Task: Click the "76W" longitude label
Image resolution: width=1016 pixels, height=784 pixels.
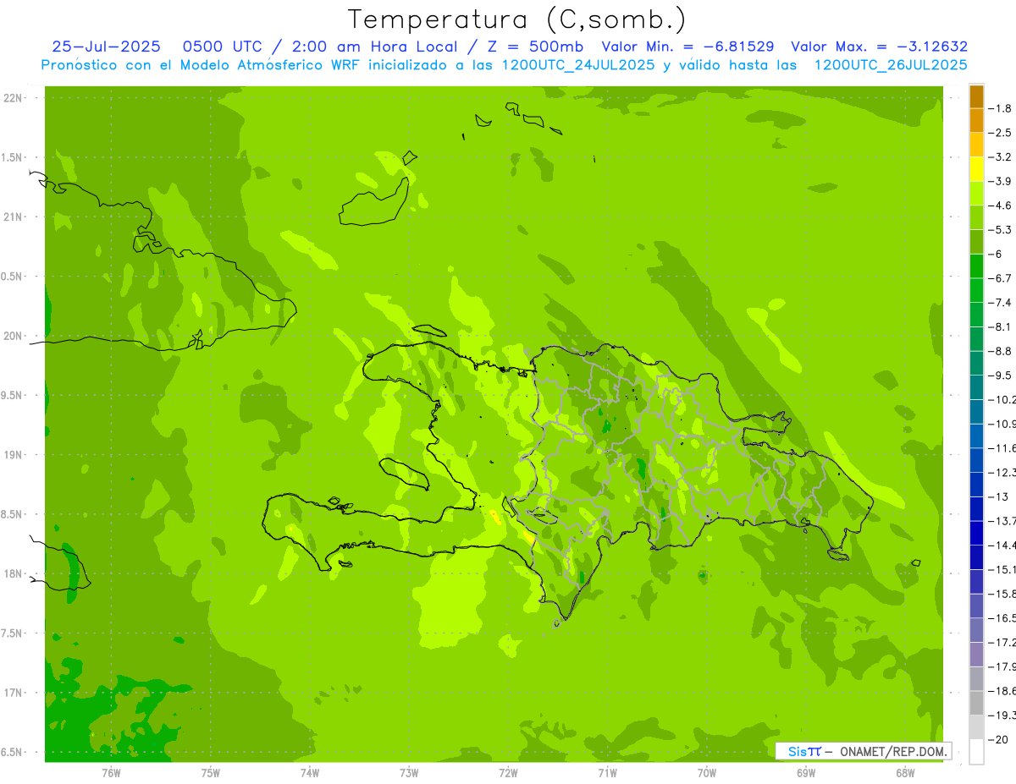Action: (x=111, y=772)
